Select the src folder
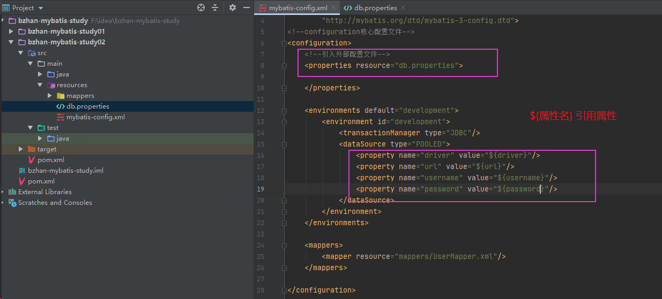This screenshot has width=662, height=299. coord(42,53)
